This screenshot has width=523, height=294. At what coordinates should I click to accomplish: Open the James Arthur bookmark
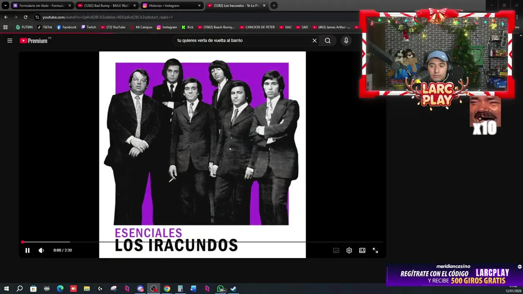(331, 27)
